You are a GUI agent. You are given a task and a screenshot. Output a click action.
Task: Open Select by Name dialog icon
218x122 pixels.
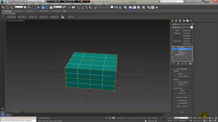tap(29, 7)
